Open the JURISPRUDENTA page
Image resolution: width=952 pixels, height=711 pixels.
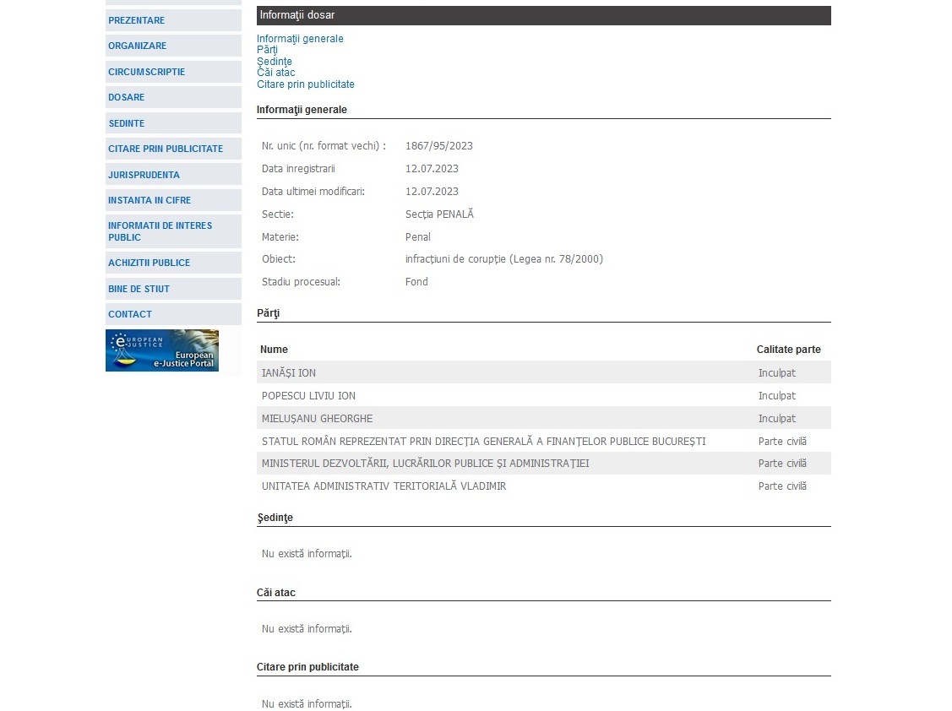144,175
